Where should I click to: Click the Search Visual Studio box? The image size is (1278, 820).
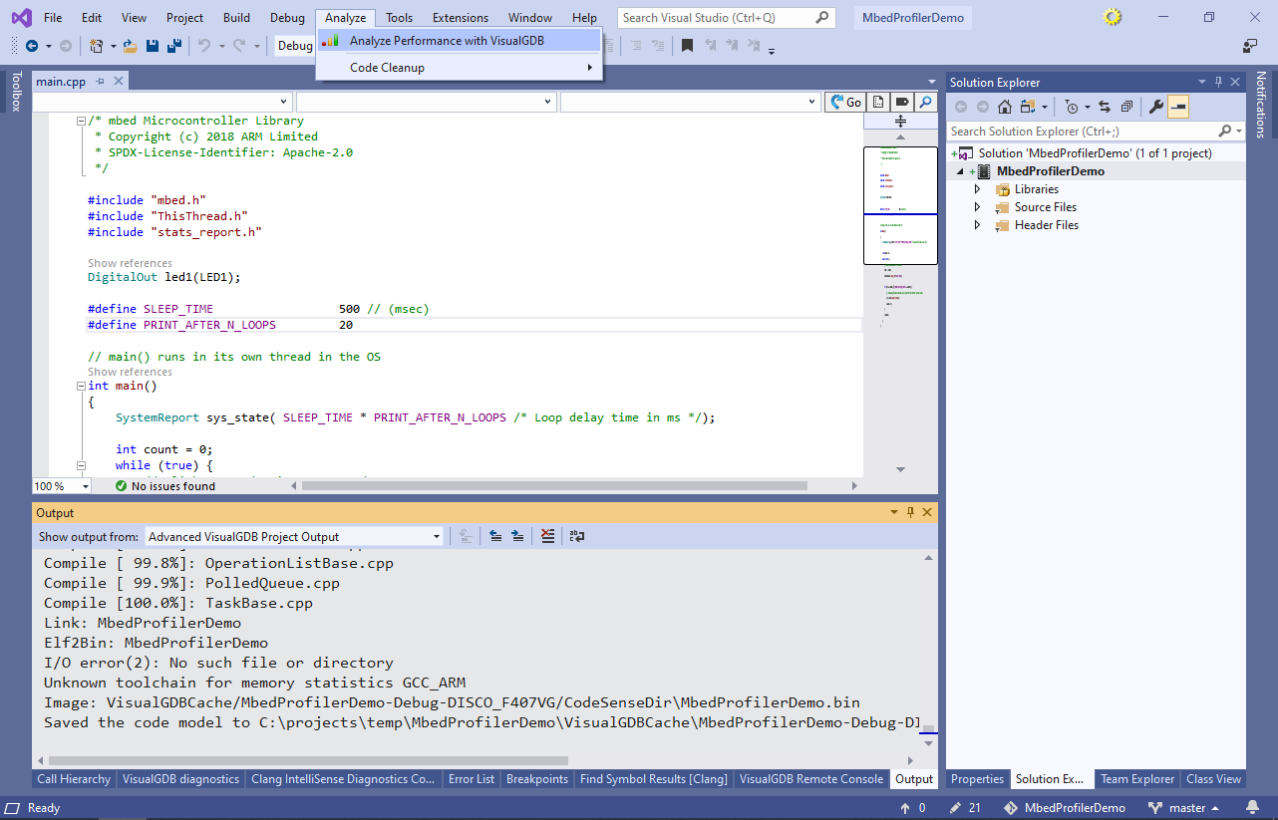coord(727,17)
